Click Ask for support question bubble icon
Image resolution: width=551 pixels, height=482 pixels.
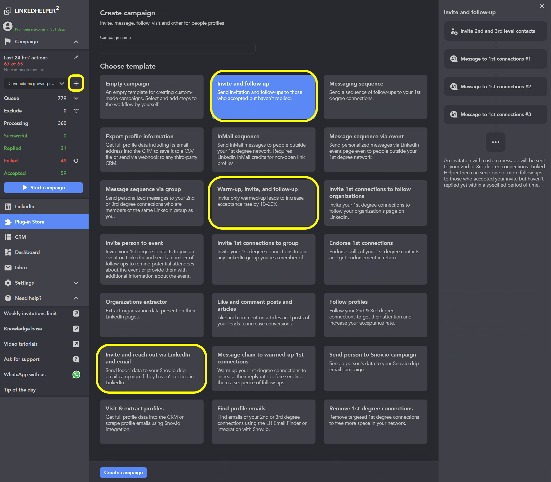(76, 359)
